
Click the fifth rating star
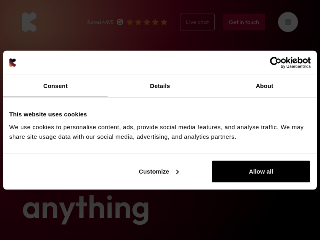[x=164, y=22]
